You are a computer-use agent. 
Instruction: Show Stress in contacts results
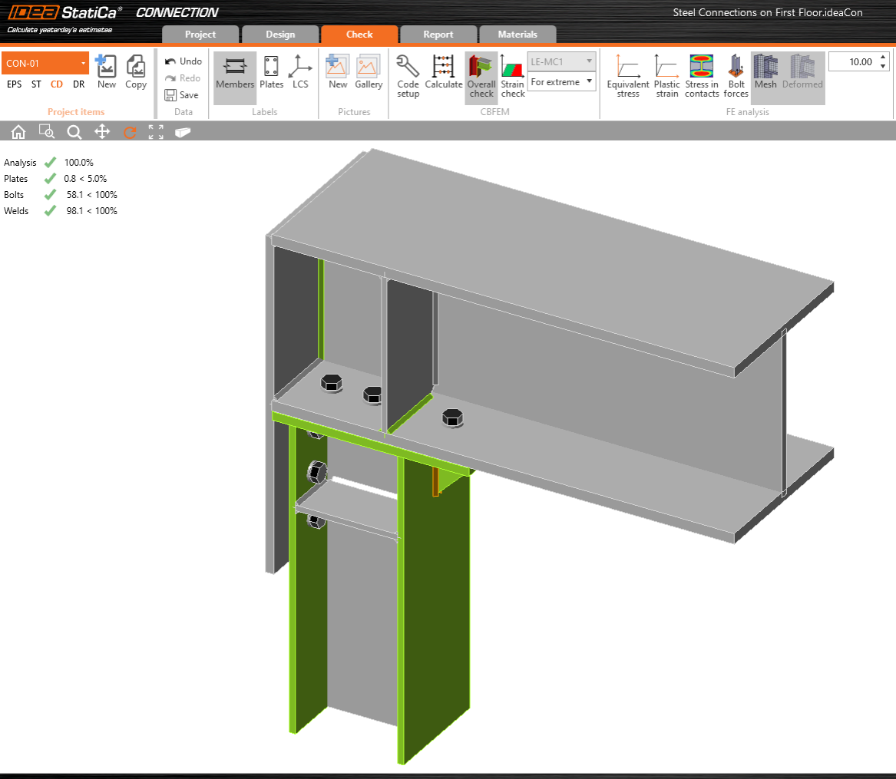tap(702, 75)
